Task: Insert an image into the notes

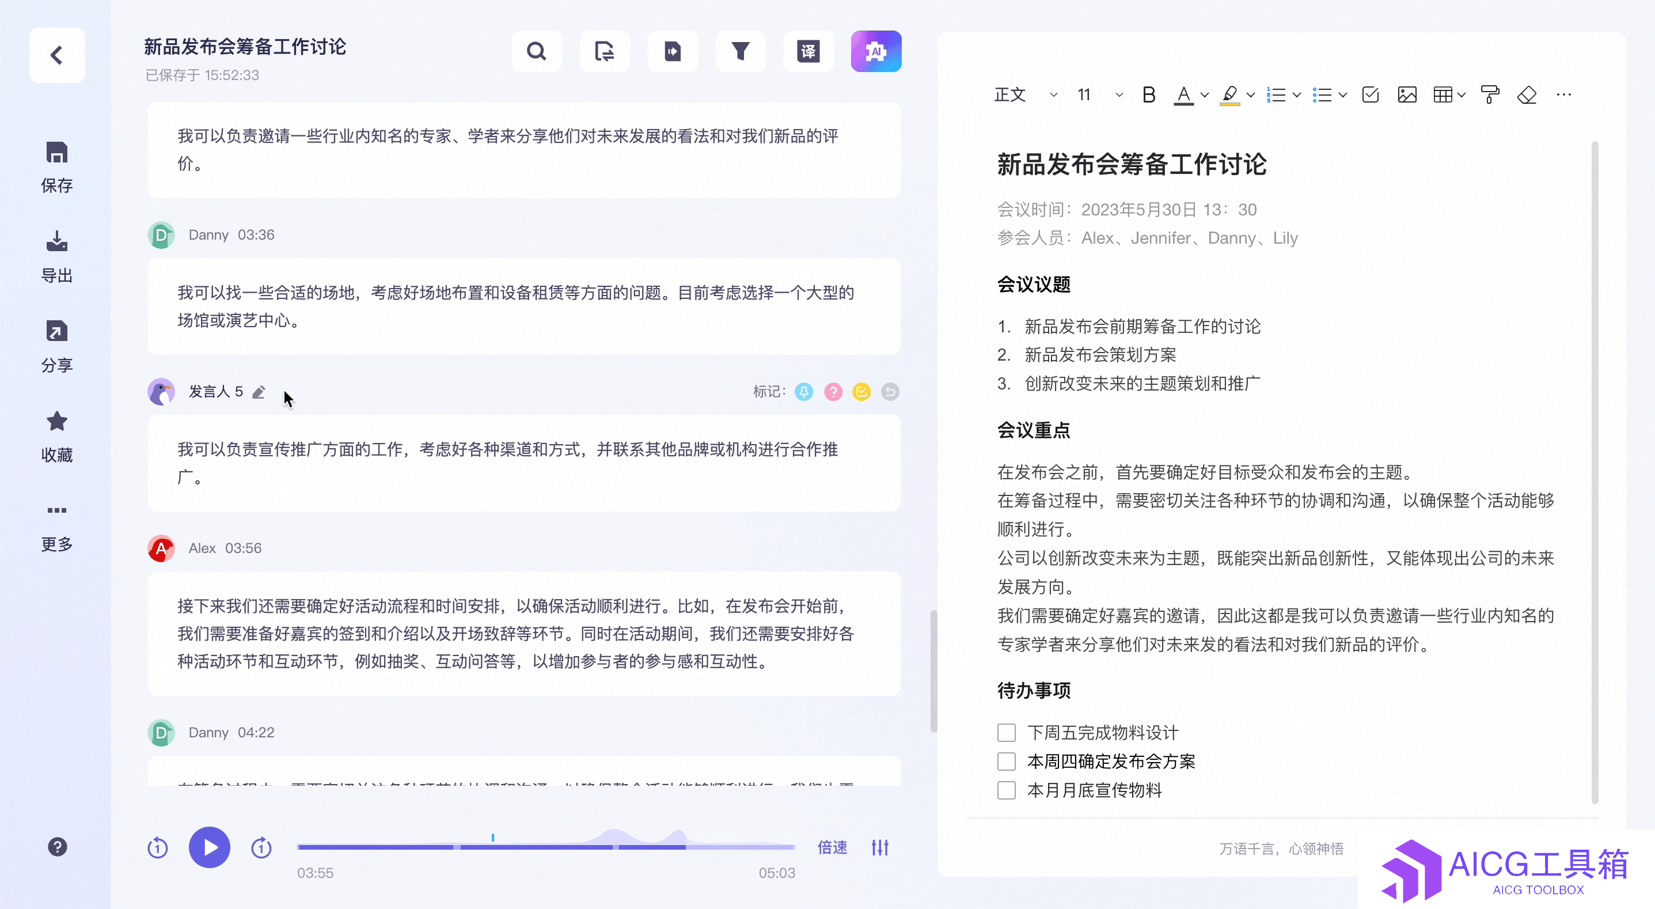Action: (x=1407, y=95)
